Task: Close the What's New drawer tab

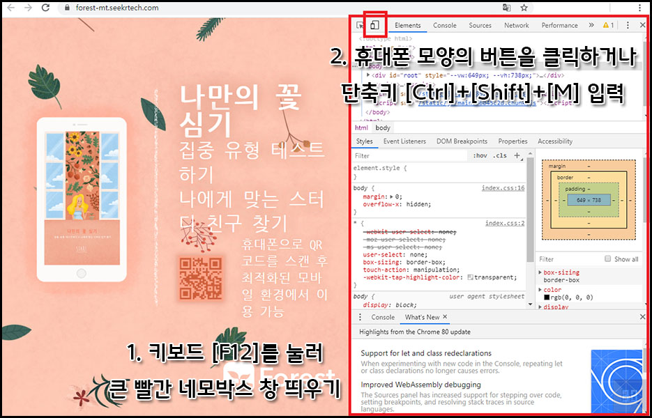Action: [444, 316]
